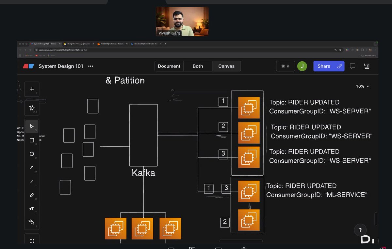The height and width of the screenshot is (249, 392).
Task: Select the dashed frame tool
Action: click(32, 241)
